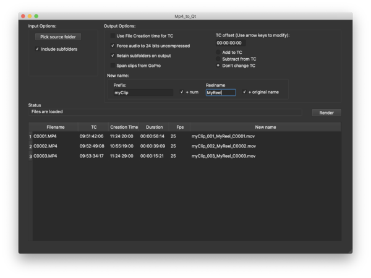Disable Retain subfolders on output

pyautogui.click(x=113, y=56)
